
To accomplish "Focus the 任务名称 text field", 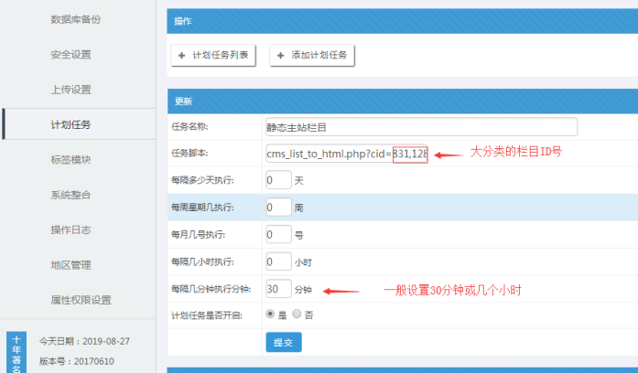I will [420, 127].
